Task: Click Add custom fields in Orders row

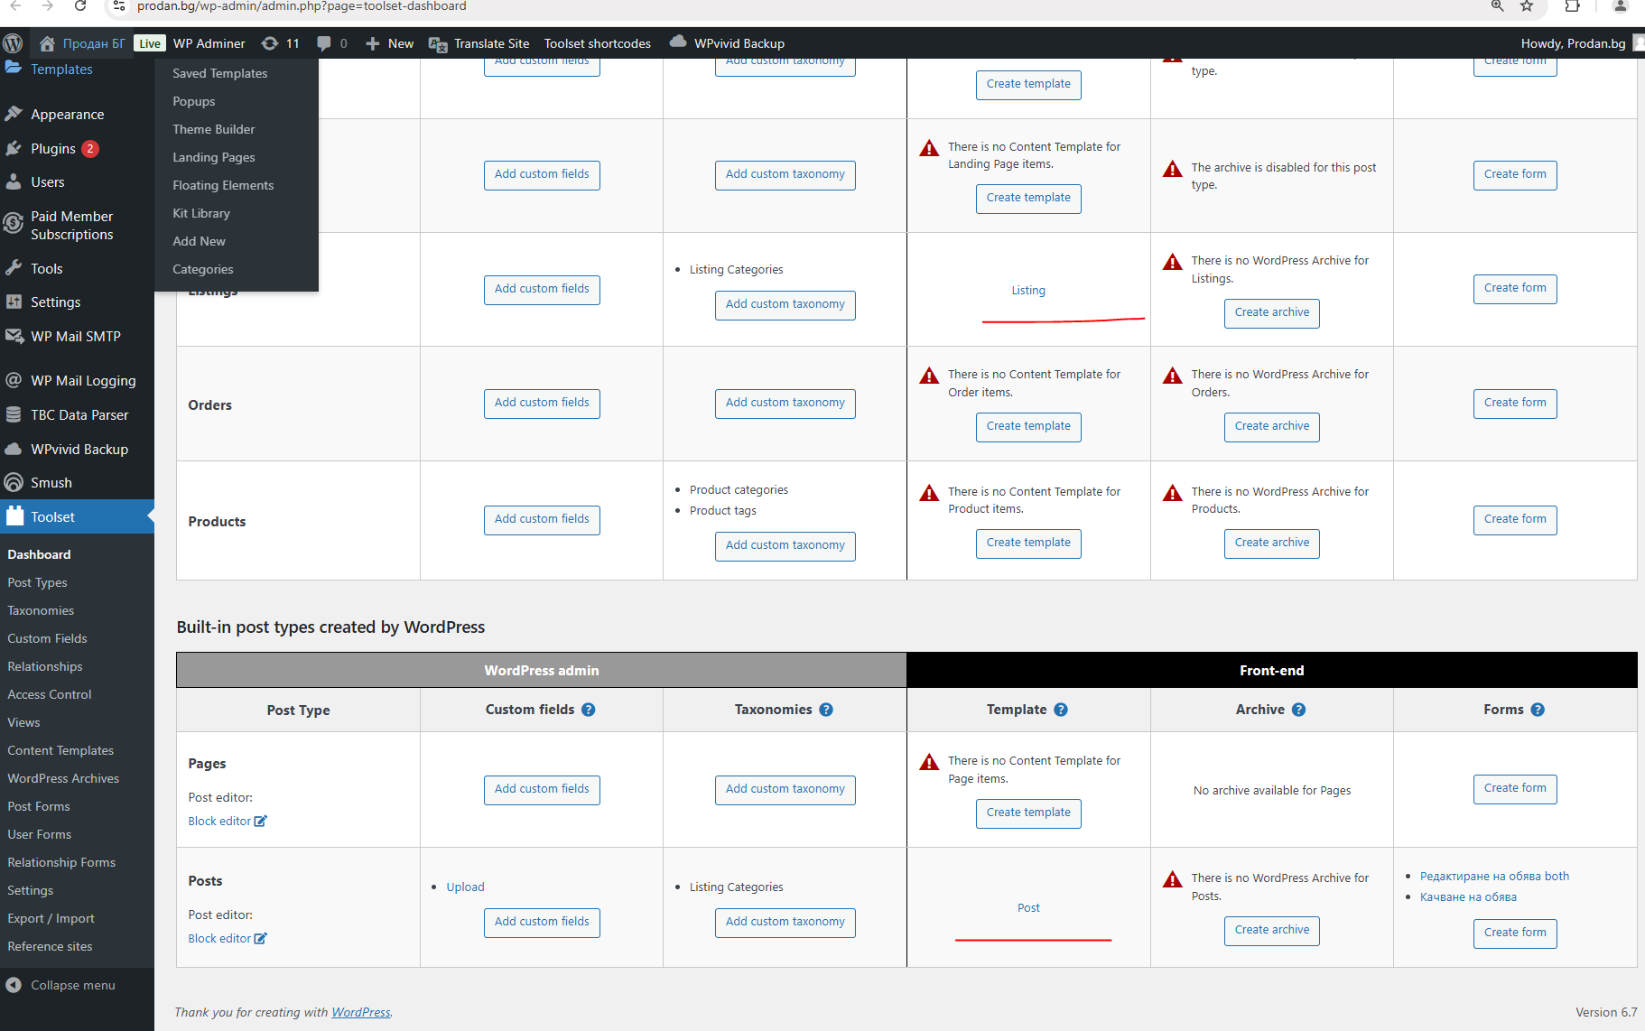Action: [542, 403]
